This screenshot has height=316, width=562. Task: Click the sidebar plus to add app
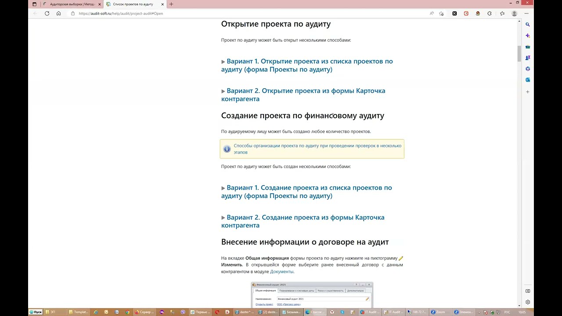(x=528, y=92)
